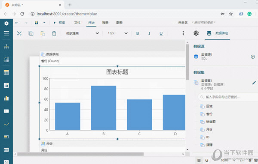Click the undo arrow in the top toolbar
The height and width of the screenshot is (164, 258).
(x=17, y=23)
